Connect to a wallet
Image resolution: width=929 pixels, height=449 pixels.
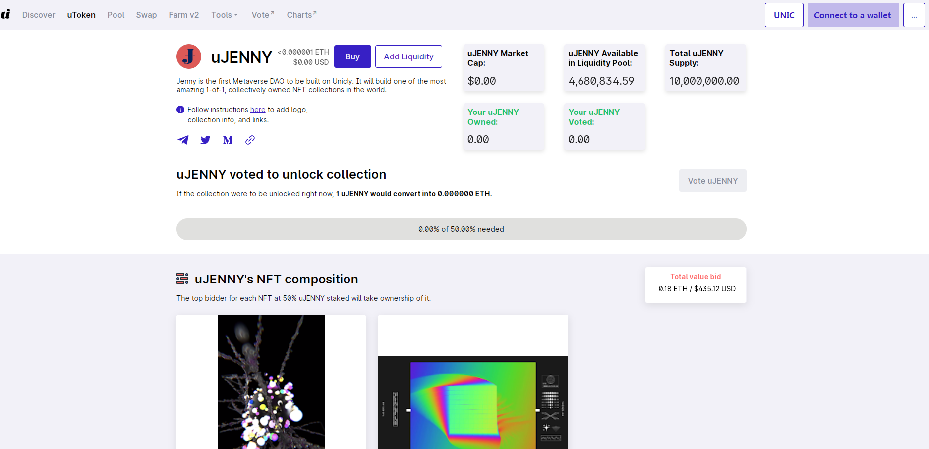pyautogui.click(x=853, y=15)
